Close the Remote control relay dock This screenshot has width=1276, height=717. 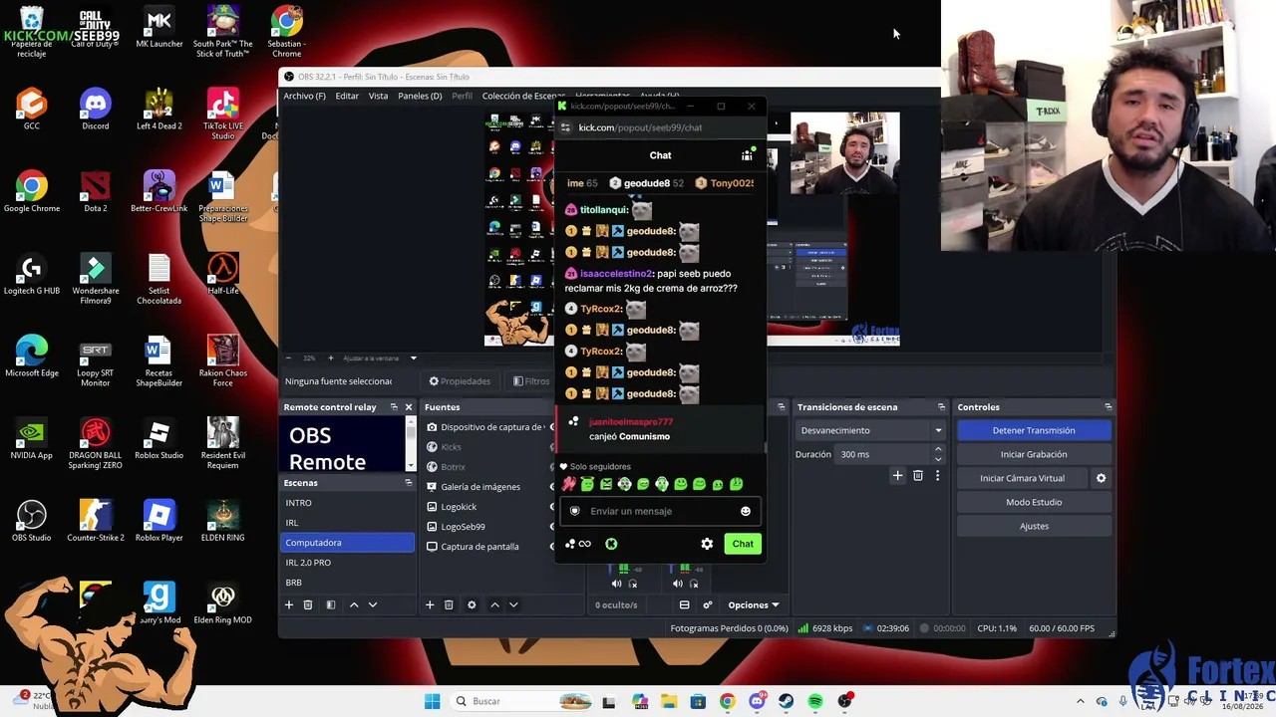[408, 407]
